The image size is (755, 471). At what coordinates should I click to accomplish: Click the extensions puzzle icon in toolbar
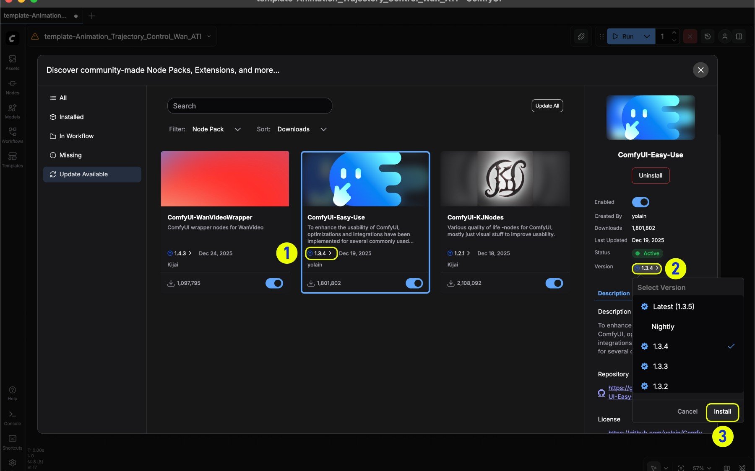pos(581,36)
